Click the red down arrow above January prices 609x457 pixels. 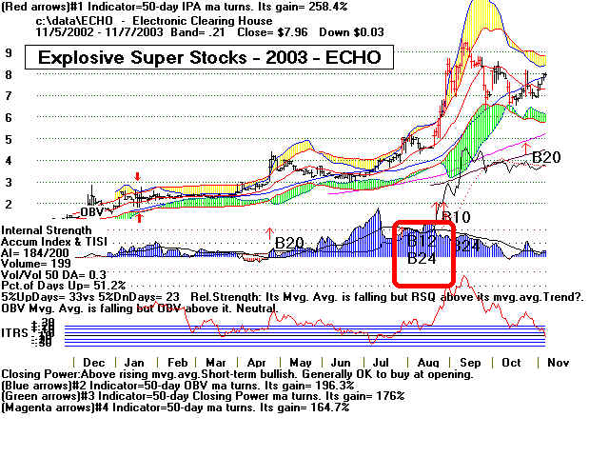[x=138, y=178]
